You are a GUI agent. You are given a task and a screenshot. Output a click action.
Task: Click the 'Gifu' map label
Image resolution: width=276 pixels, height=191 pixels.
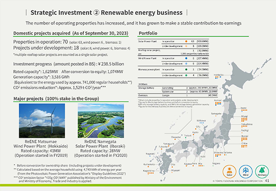coord(198,127)
